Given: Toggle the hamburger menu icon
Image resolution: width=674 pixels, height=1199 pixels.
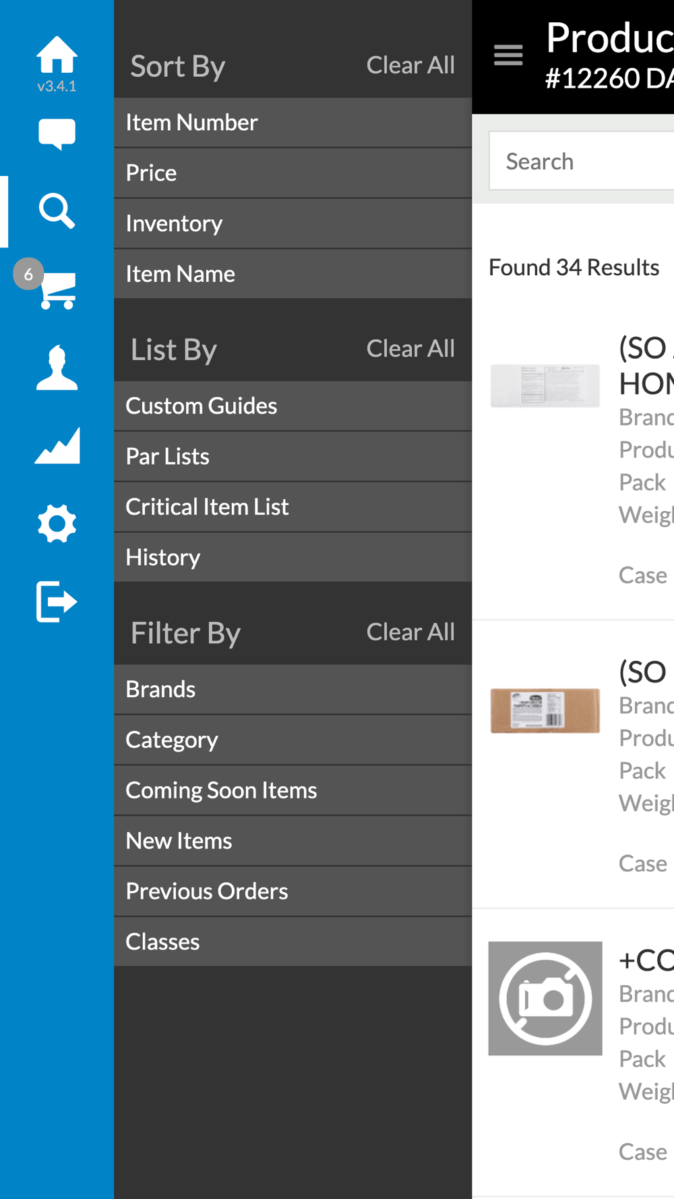Looking at the screenshot, I should [x=508, y=55].
